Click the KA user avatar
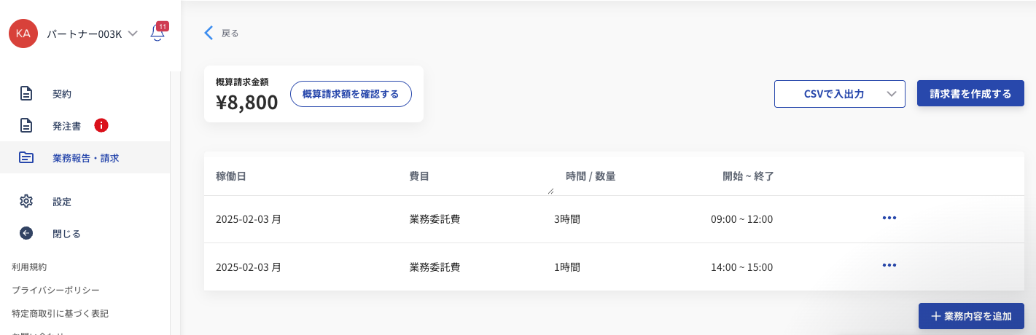This screenshot has width=1036, height=335. [23, 33]
